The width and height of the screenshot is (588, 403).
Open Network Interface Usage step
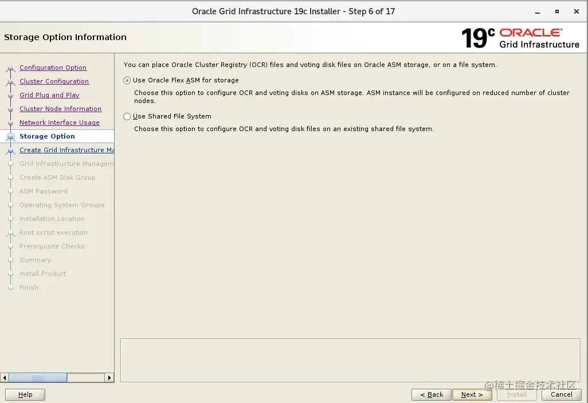[x=60, y=123]
